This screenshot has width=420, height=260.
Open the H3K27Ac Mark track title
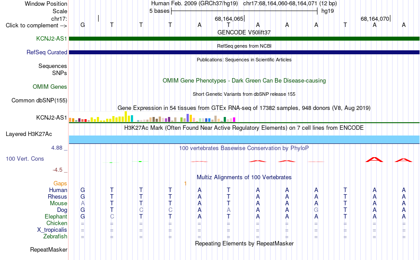pyautogui.click(x=244, y=128)
